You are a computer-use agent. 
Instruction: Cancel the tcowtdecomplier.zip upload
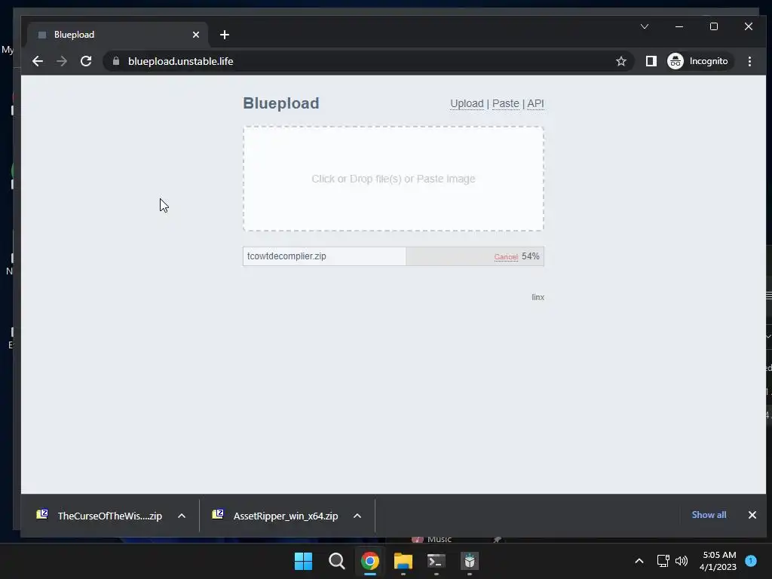(x=506, y=257)
